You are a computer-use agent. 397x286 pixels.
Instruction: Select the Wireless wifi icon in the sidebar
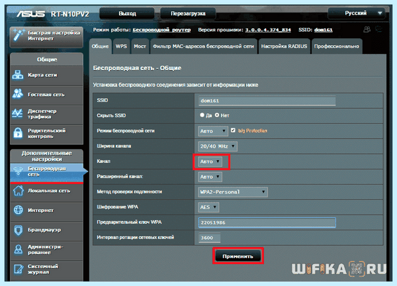pos(19,171)
